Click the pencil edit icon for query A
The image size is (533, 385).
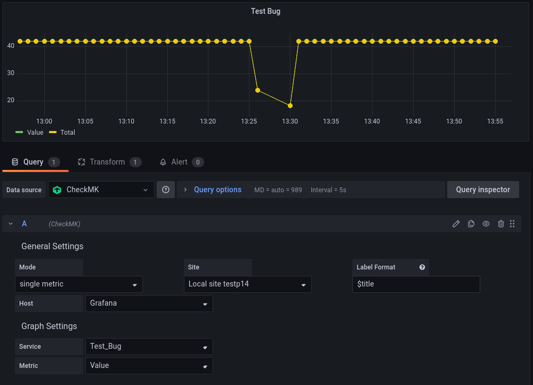click(456, 224)
